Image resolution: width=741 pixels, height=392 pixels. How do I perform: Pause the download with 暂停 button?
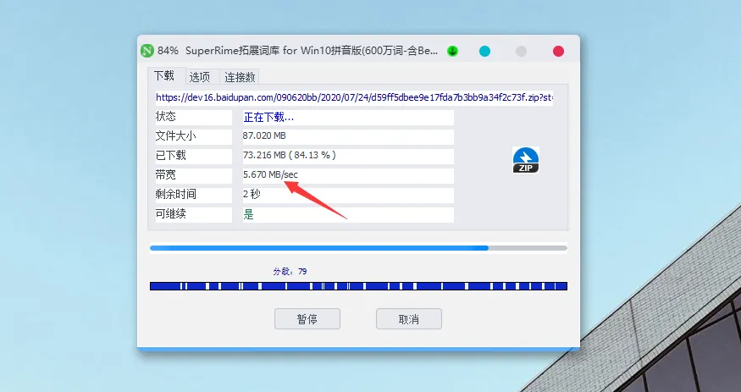(x=307, y=319)
